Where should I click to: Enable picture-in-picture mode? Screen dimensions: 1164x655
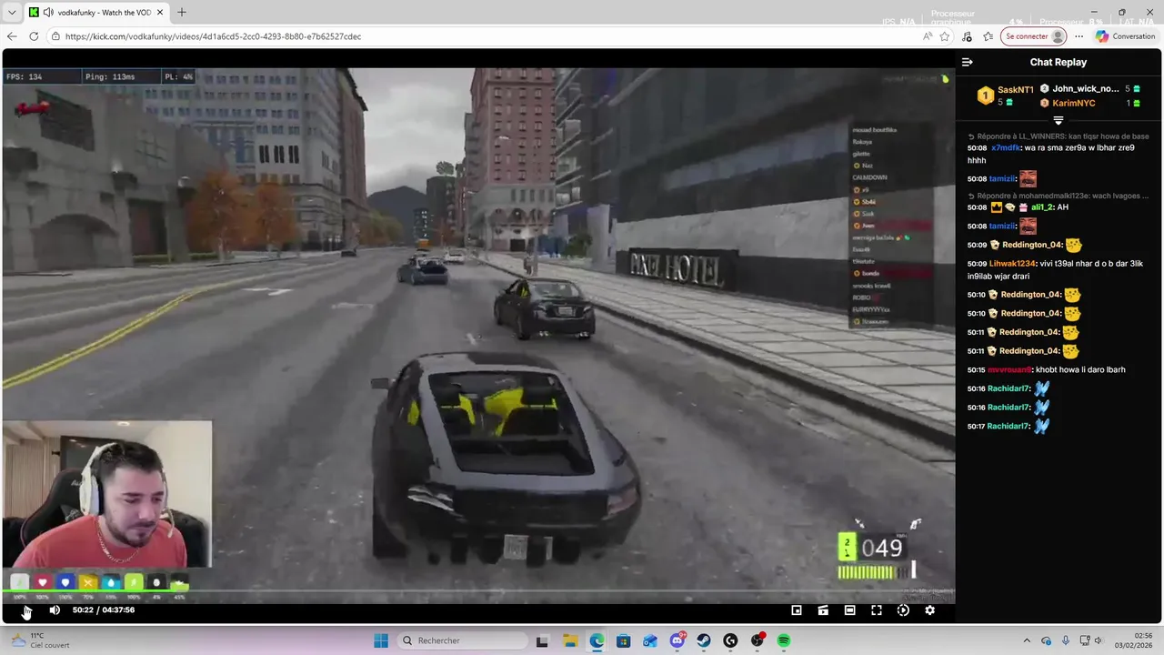pyautogui.click(x=797, y=610)
